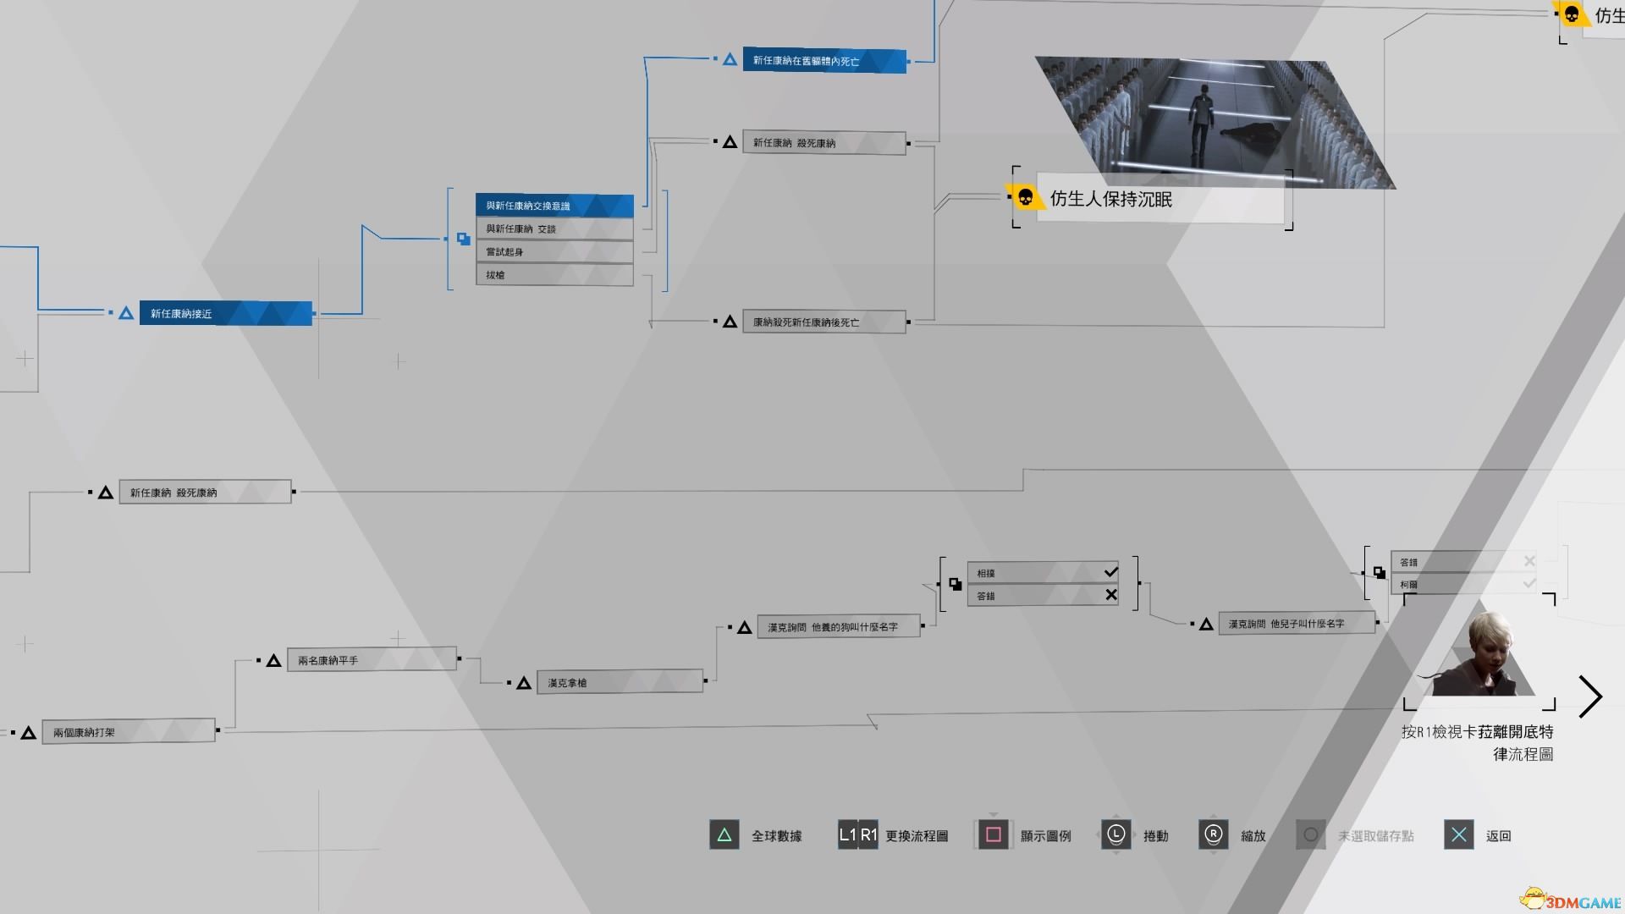Click the skull ending icon at the top-right corner
The image size is (1625, 914).
1572,14
